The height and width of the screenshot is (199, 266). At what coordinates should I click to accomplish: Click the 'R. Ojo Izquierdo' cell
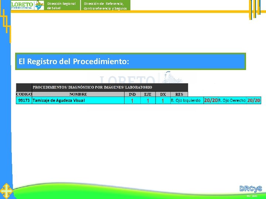pos(187,100)
